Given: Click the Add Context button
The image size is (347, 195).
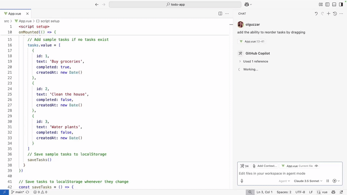Looking at the screenshot, I should coord(265,166).
